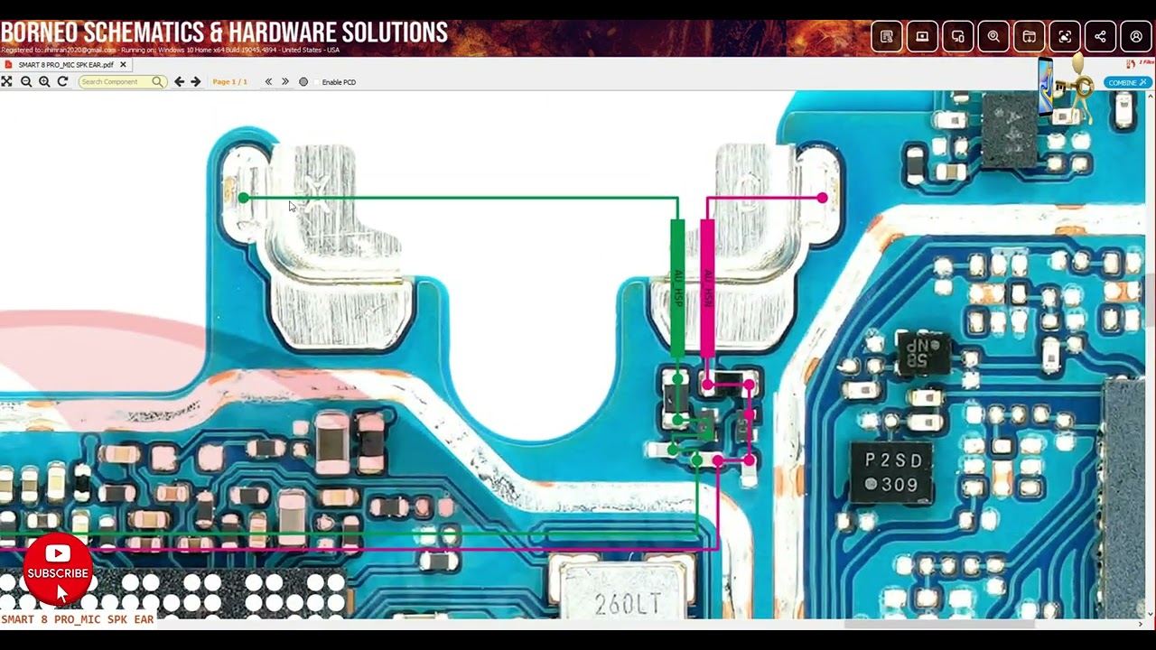Jump to next page with double-right chevron

click(285, 81)
